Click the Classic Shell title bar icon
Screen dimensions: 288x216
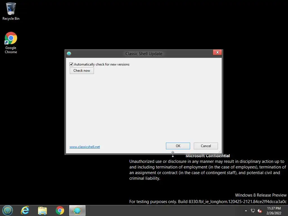(x=69, y=53)
